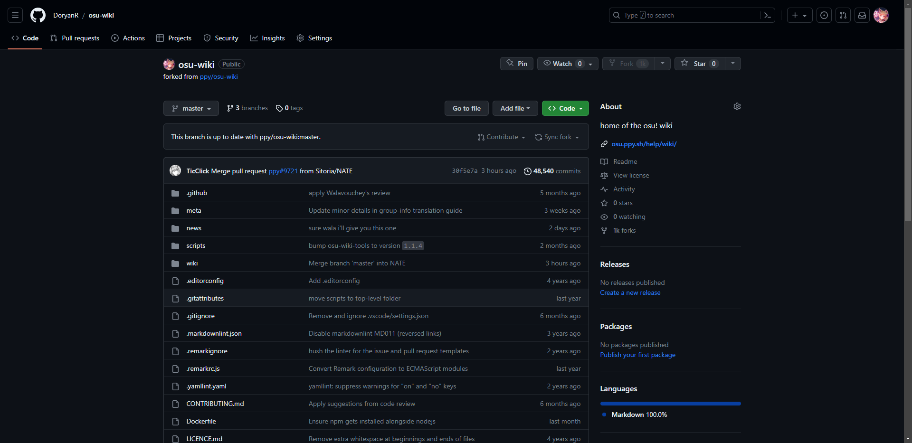The height and width of the screenshot is (443, 912).
Task: Pin this repository
Action: pyautogui.click(x=517, y=64)
